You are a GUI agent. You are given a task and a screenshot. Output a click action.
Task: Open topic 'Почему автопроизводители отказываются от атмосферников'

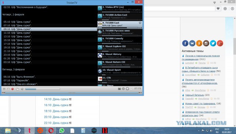[199, 81]
